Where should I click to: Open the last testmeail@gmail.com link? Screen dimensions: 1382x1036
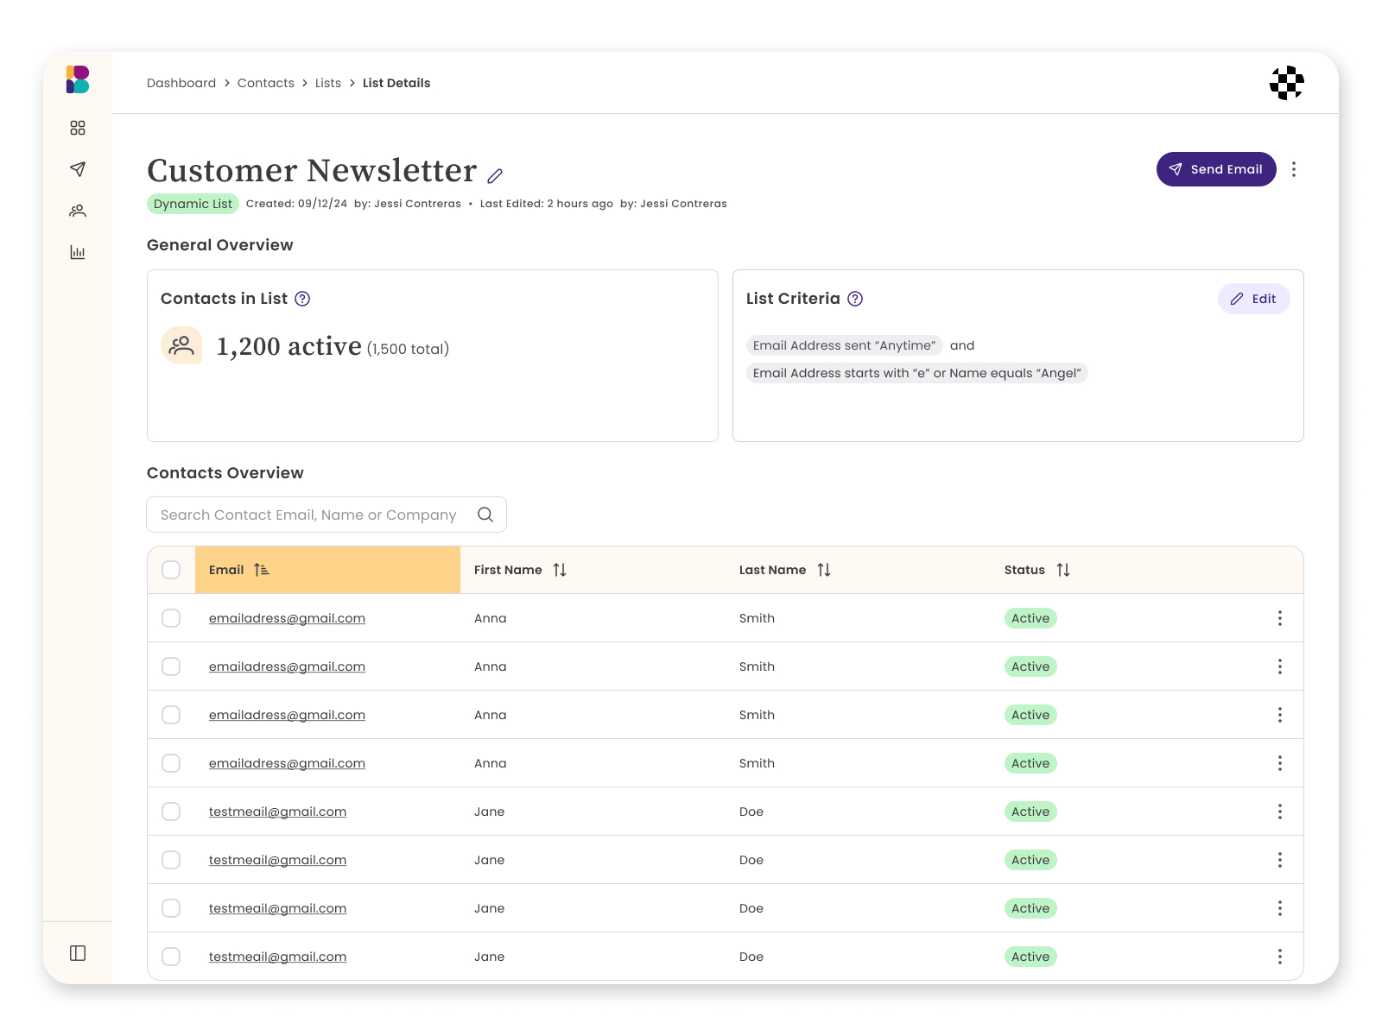(x=277, y=957)
